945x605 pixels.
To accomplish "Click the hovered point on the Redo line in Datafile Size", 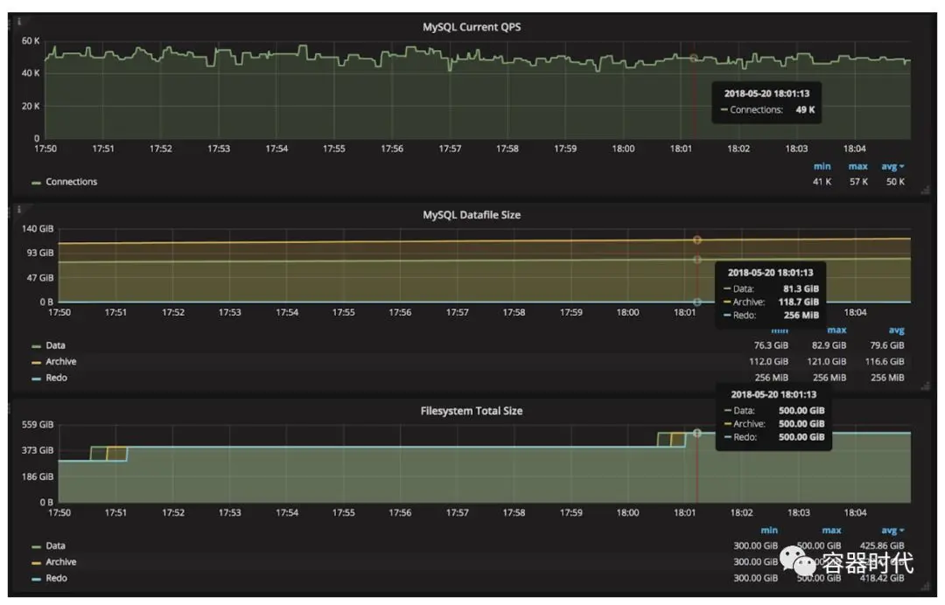I will tap(696, 302).
